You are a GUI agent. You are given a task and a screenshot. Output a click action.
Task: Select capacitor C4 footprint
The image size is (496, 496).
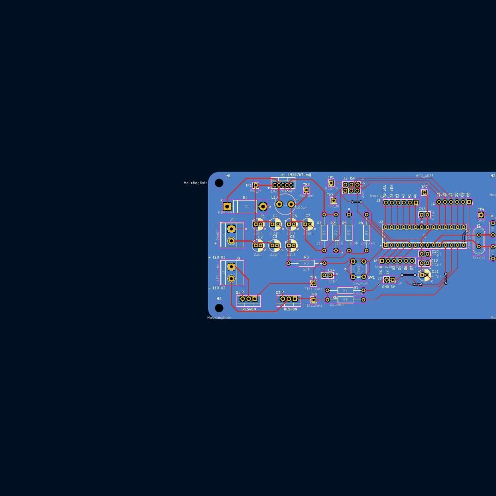click(x=275, y=224)
